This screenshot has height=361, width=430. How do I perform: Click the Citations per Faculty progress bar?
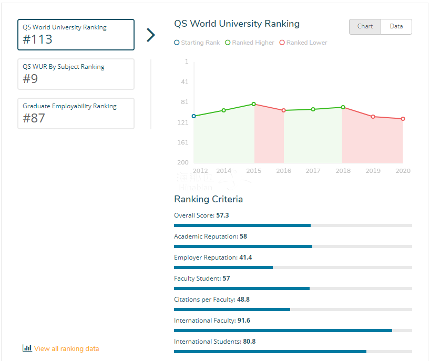point(293,310)
